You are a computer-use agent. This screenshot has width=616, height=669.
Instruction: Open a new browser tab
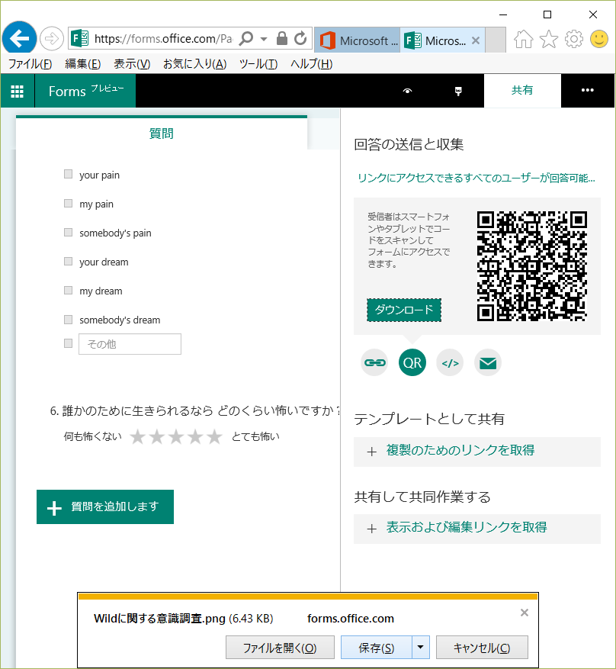click(496, 40)
